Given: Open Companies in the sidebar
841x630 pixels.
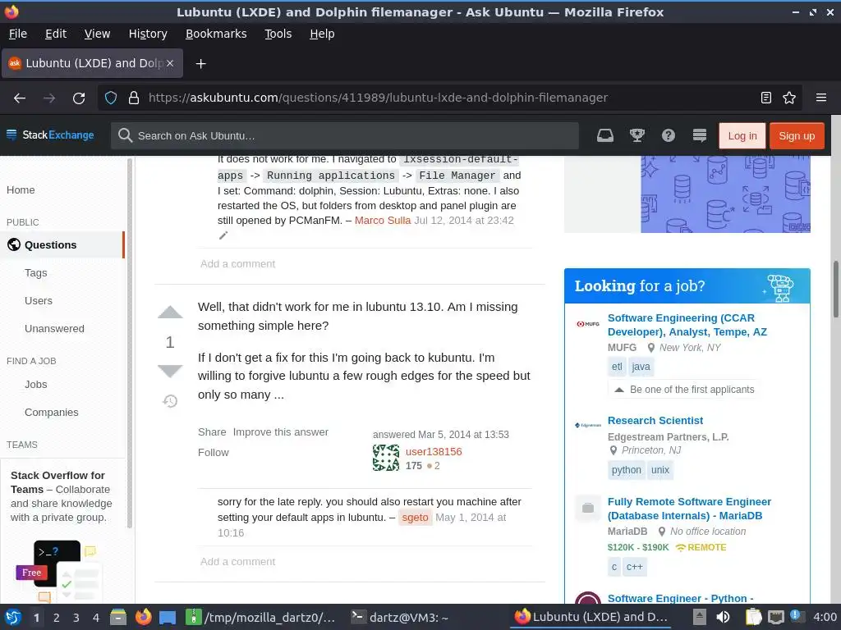Looking at the screenshot, I should pos(52,413).
